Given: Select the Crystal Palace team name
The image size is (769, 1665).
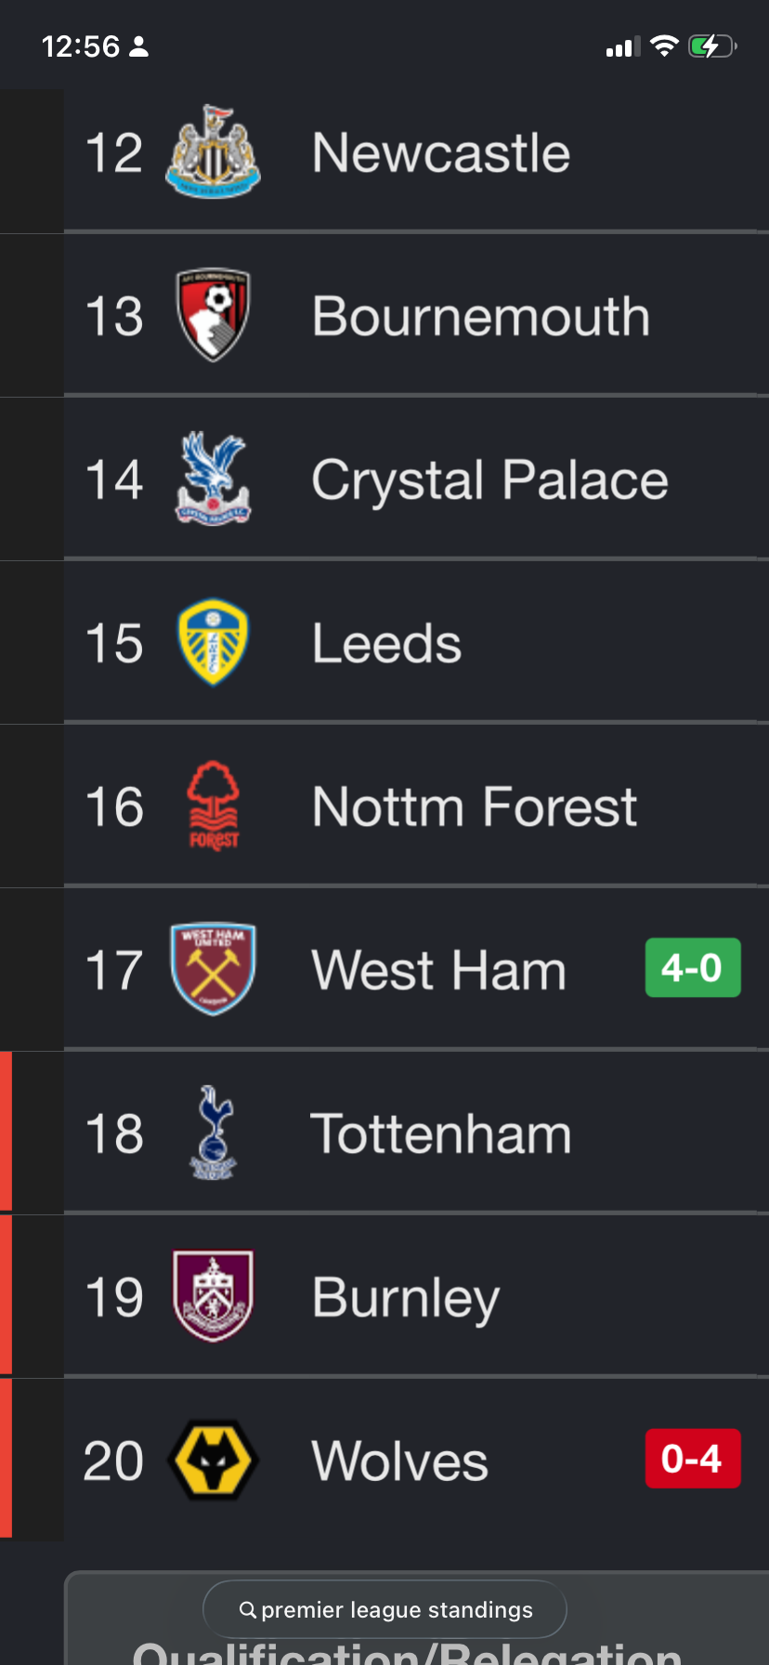Looking at the screenshot, I should click(x=489, y=480).
